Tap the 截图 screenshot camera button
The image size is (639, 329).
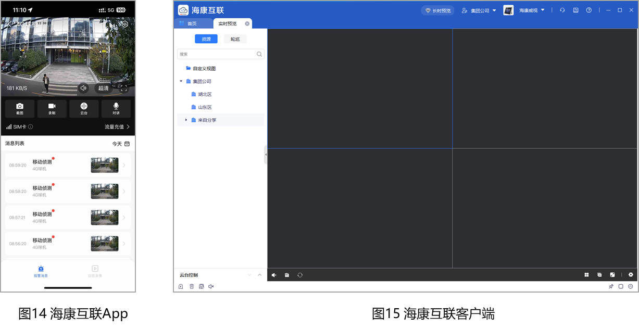click(x=20, y=108)
